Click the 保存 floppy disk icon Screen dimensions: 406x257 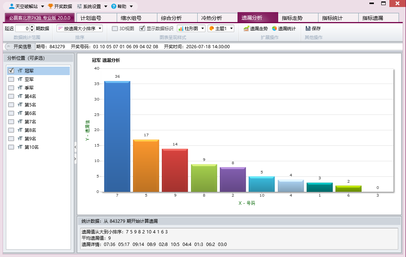(x=308, y=28)
